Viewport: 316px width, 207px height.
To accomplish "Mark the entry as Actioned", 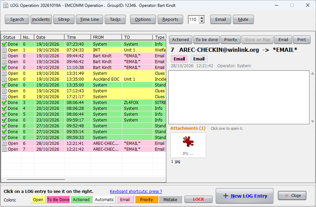I will click(181, 40).
